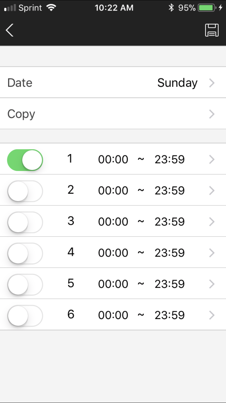Open the Copy menu item

(x=113, y=114)
